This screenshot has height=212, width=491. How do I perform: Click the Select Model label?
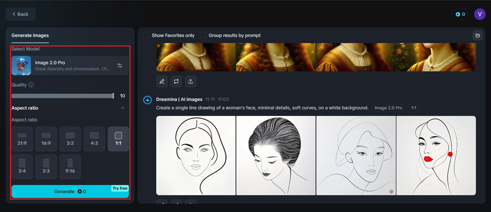click(25, 49)
